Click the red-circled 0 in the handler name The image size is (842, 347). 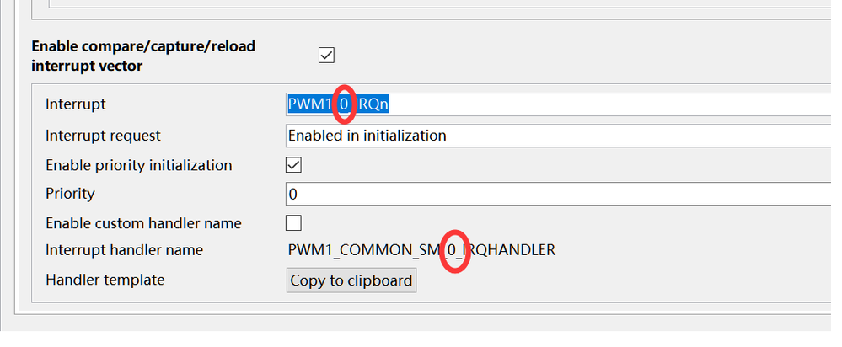coord(454,250)
